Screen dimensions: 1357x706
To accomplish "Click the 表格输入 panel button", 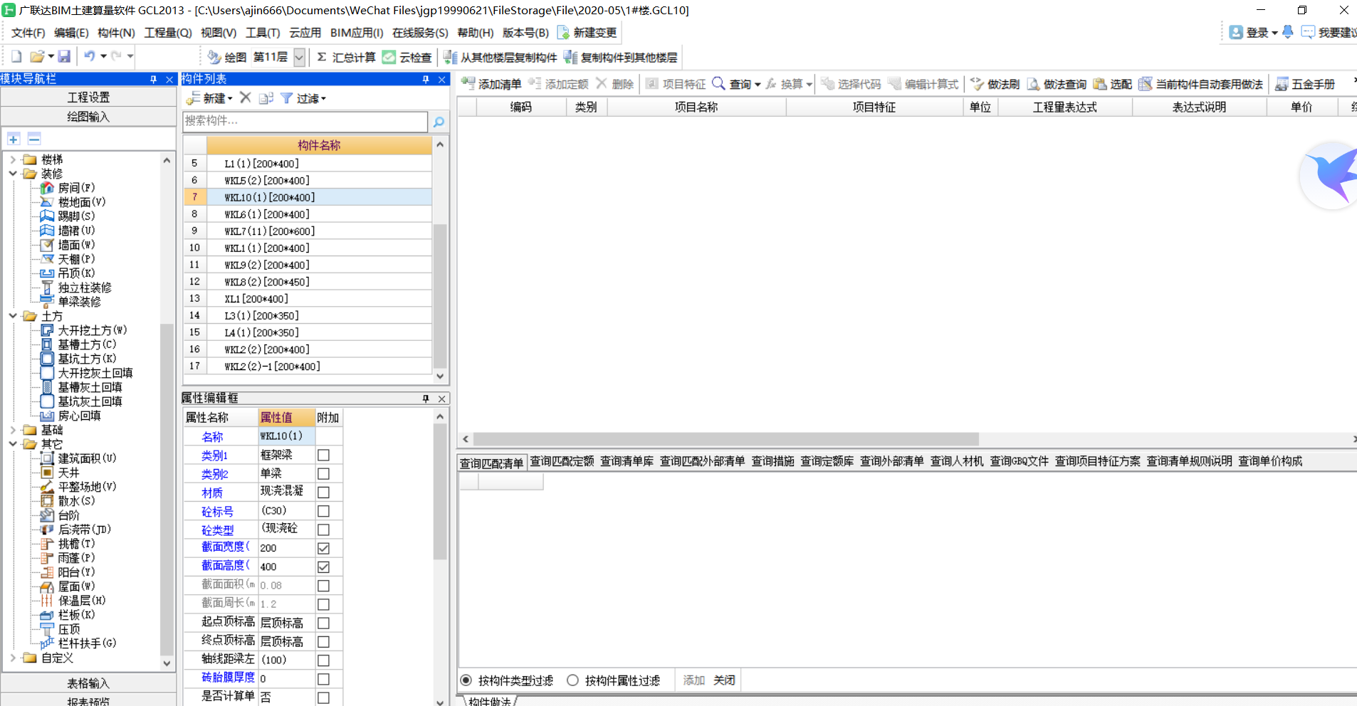I will point(88,683).
